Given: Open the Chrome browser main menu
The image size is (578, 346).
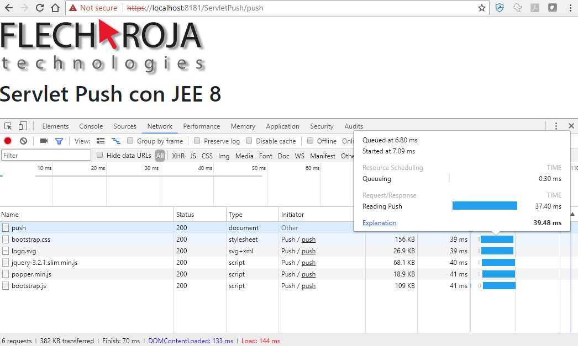Looking at the screenshot, I should click(570, 8).
